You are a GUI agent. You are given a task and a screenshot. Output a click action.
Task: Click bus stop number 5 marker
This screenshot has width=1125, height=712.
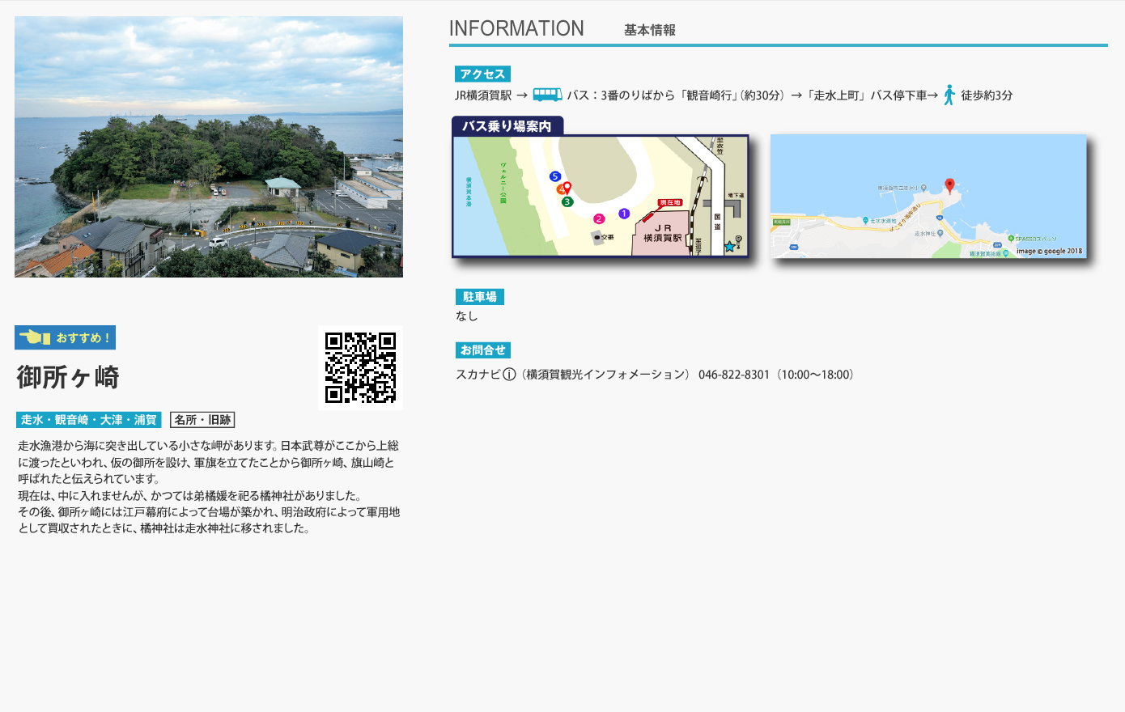[554, 176]
